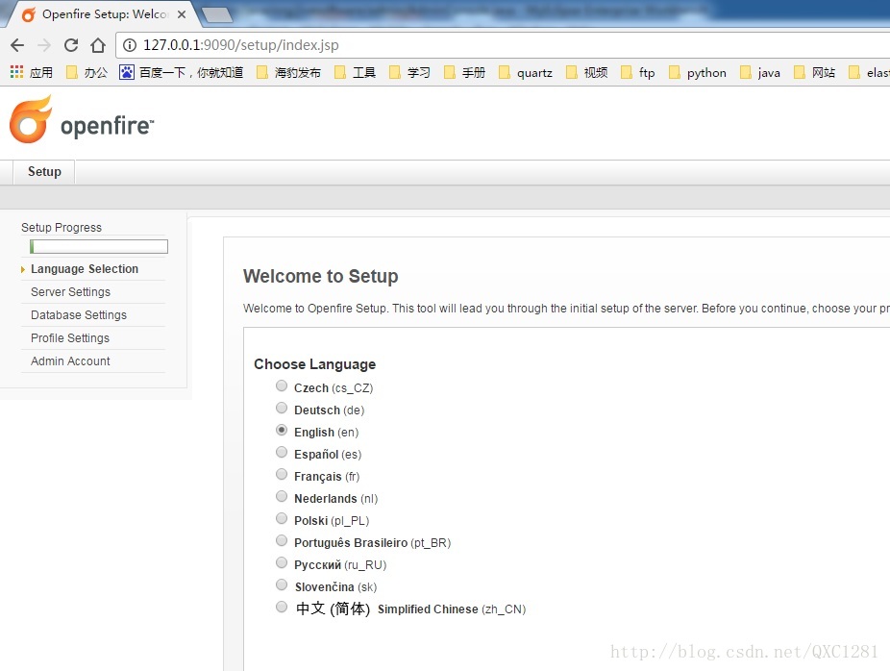Image resolution: width=890 pixels, height=671 pixels.
Task: Open the browser home page icon
Action: tap(98, 45)
